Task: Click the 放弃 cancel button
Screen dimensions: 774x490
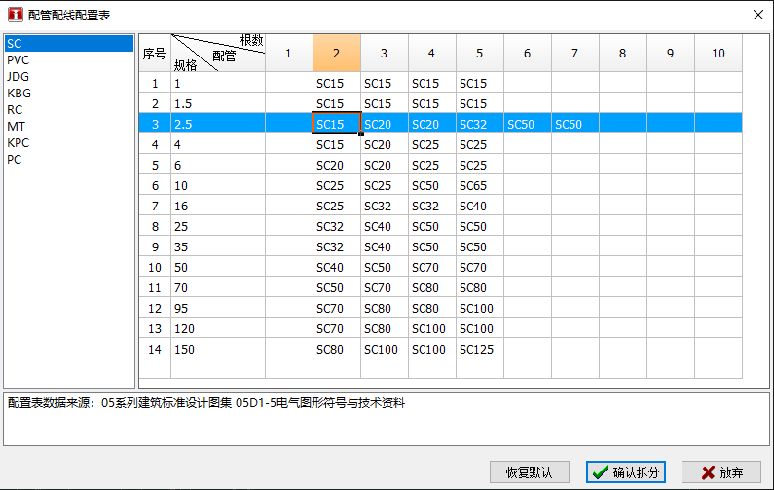Action: pyautogui.click(x=720, y=472)
